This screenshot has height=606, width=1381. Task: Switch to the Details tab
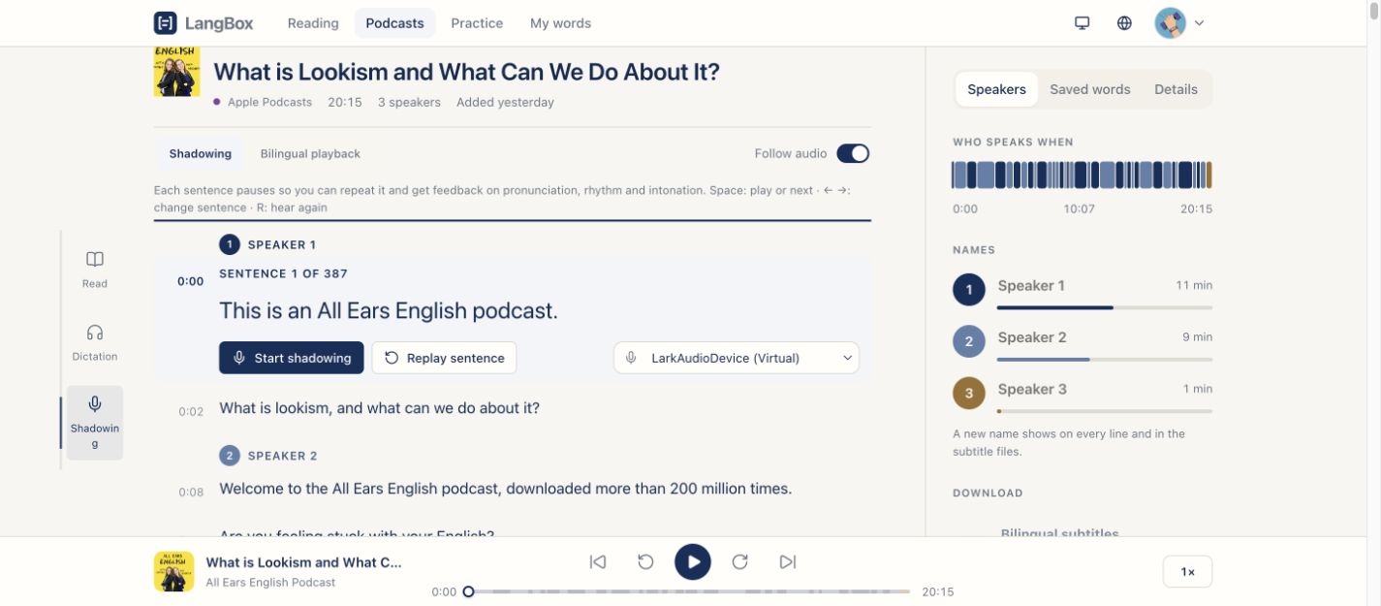pos(1176,89)
